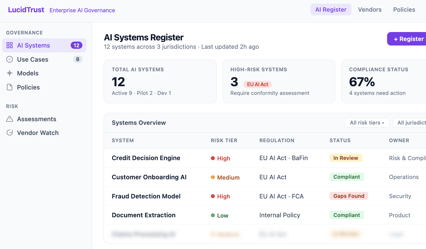Open the Credit Decision Engine row name
The height and width of the screenshot is (249, 426).
tap(146, 158)
